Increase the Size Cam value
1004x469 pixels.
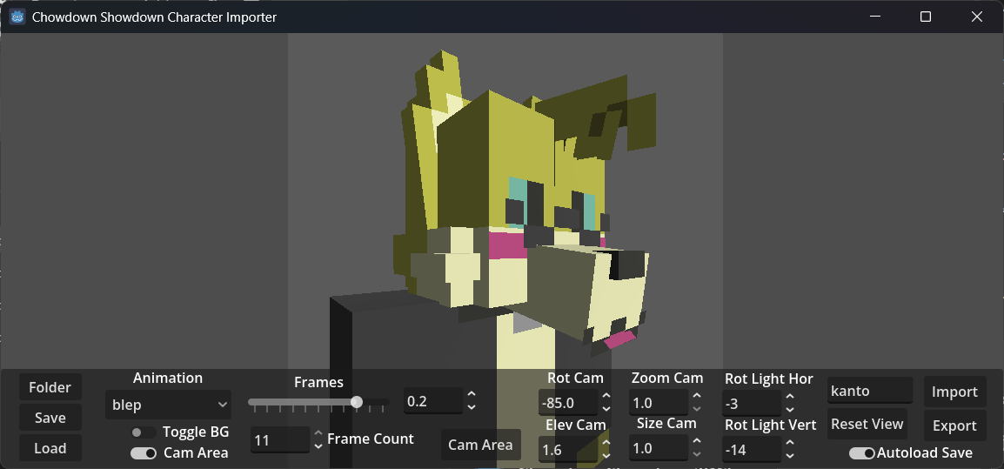click(697, 442)
